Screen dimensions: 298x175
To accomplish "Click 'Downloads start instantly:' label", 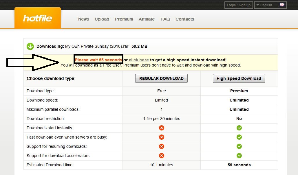I will [50, 128].
